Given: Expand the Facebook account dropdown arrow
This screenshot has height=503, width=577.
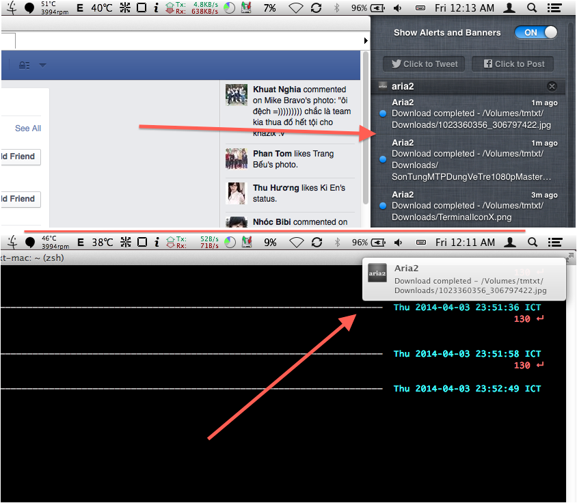Looking at the screenshot, I should [x=42, y=66].
